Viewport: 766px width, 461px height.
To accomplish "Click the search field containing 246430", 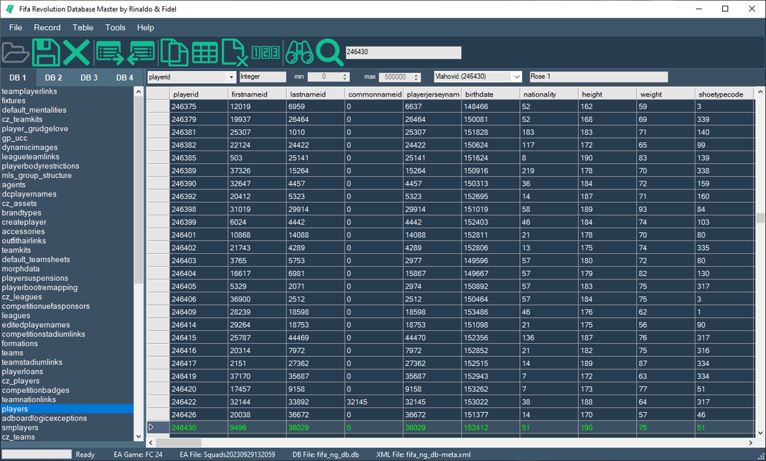I will pos(403,52).
